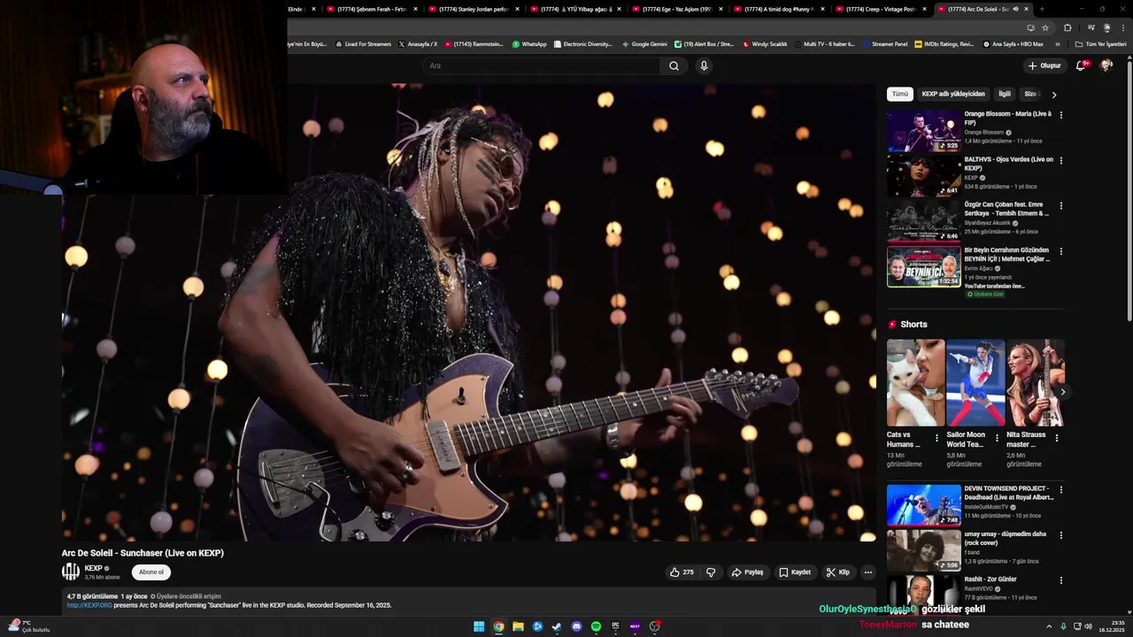Viewport: 1133px width, 637px height.
Task: Click the Ara search input field
Action: pyautogui.click(x=540, y=65)
